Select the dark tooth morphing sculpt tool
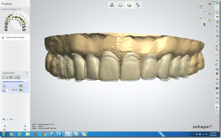Image resolution: width=221 pixels, height=138 pixels. point(11,77)
